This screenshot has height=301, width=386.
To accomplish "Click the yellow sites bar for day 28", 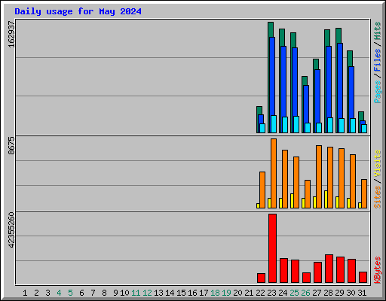I will (326, 199).
